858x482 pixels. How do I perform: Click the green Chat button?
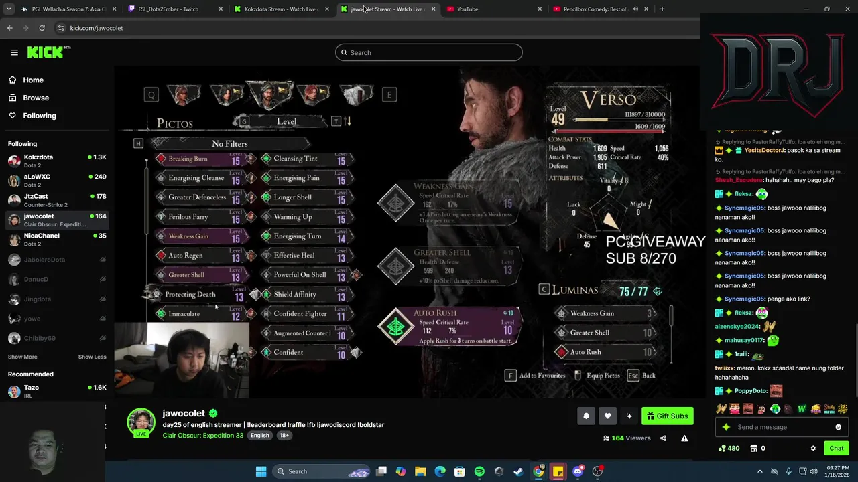[x=837, y=448]
